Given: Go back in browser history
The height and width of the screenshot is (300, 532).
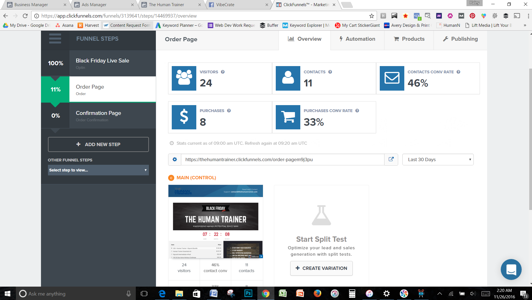Looking at the screenshot, I should (x=6, y=16).
